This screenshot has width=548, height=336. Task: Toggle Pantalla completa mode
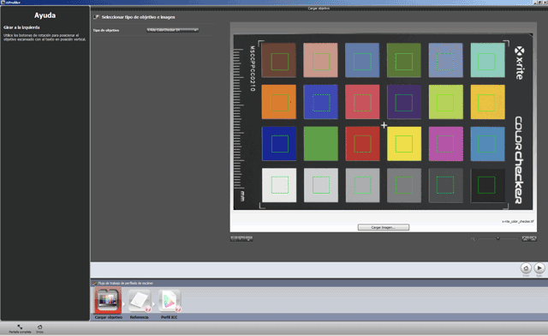20,328
